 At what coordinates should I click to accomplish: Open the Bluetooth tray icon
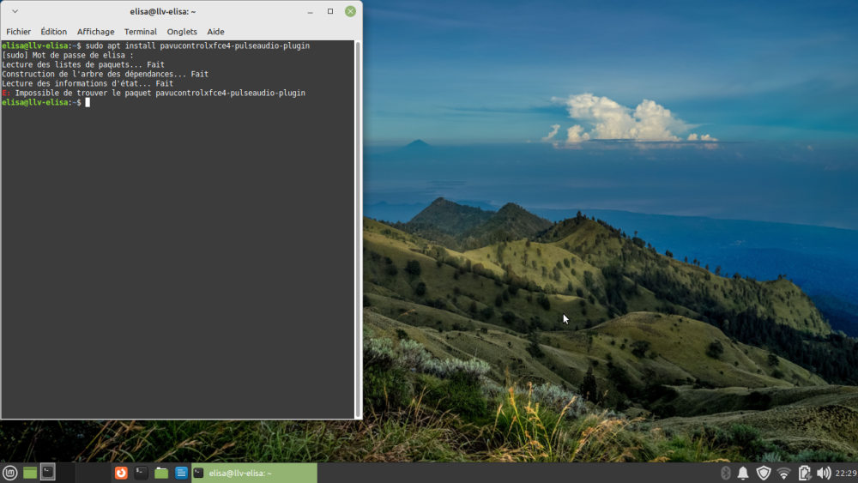[725, 473]
